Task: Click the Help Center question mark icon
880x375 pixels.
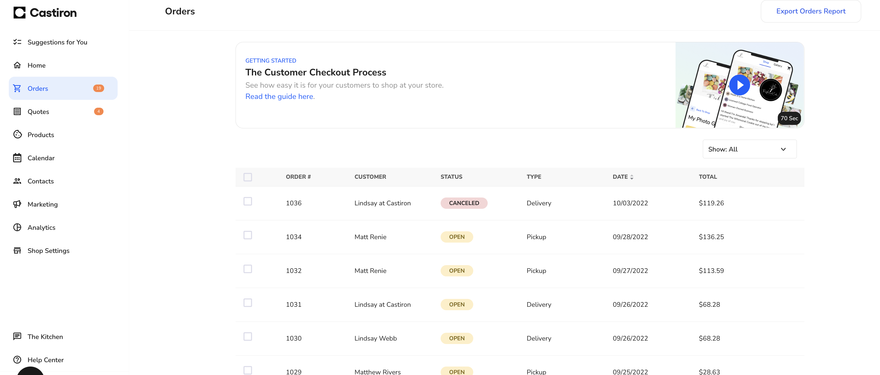Action: pyautogui.click(x=17, y=360)
